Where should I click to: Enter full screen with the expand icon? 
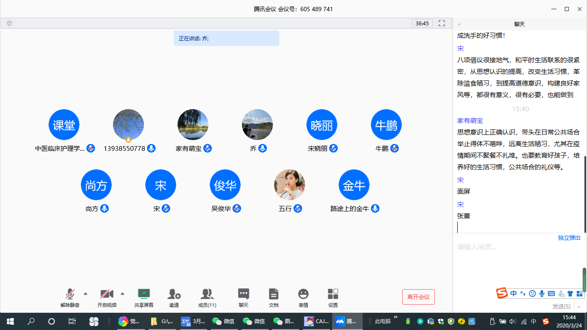pos(441,23)
